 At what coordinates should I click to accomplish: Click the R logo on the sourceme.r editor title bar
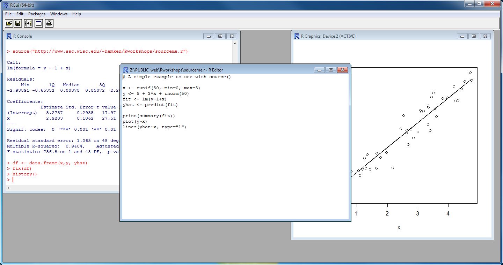(x=125, y=70)
